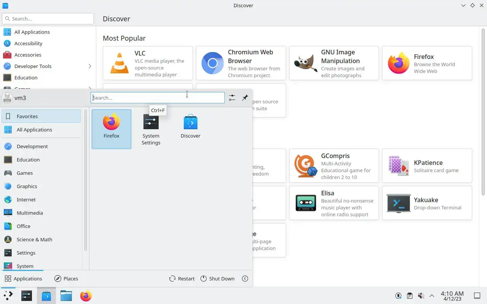
Task: Open the Education category in launcher
Action: [41, 160]
